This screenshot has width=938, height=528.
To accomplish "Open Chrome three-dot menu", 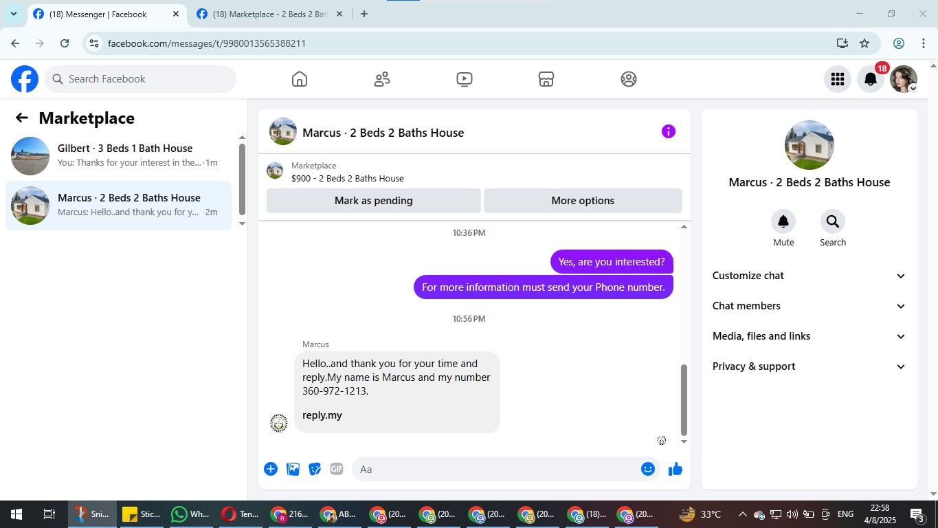I will click(923, 43).
